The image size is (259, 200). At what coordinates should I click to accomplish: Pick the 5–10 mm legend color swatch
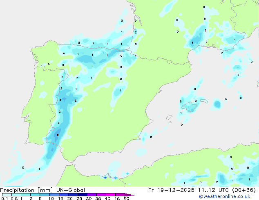(x=45, y=195)
